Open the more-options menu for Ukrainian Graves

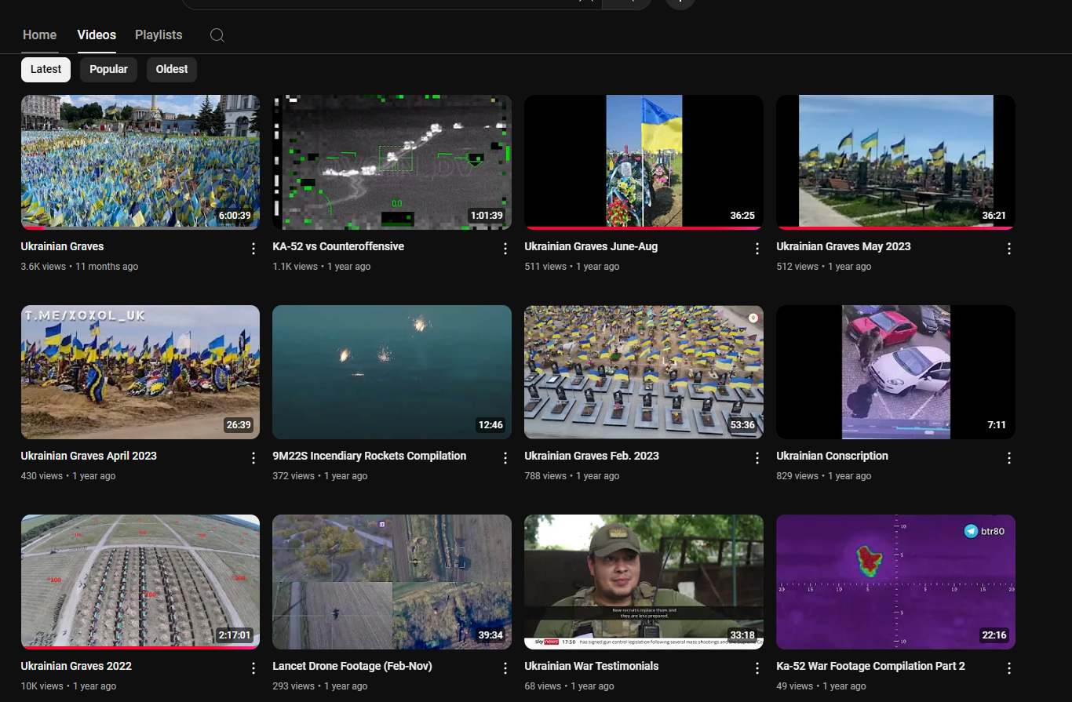click(x=253, y=249)
